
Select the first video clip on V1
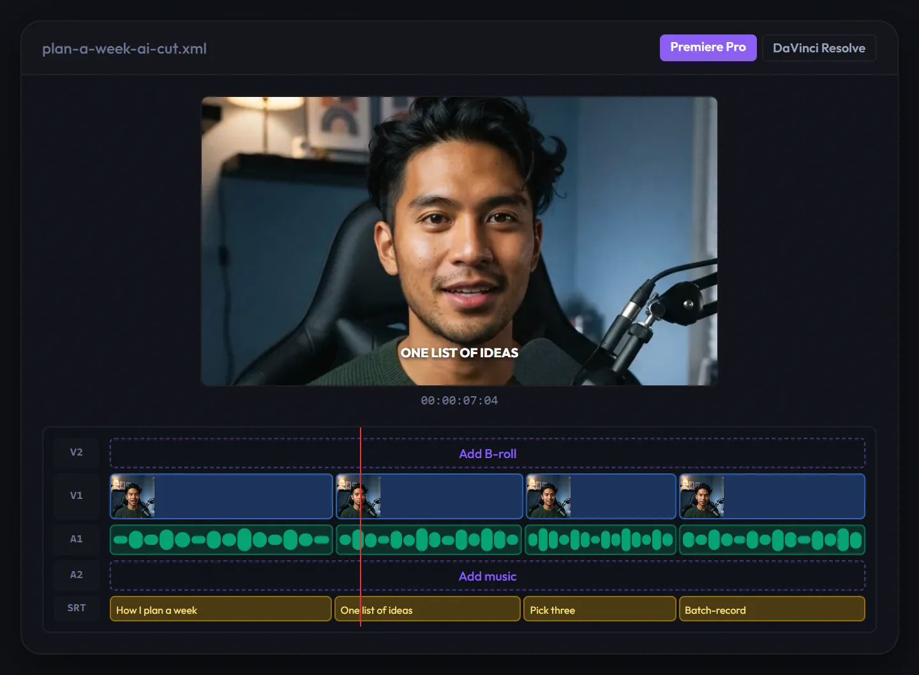coord(221,496)
